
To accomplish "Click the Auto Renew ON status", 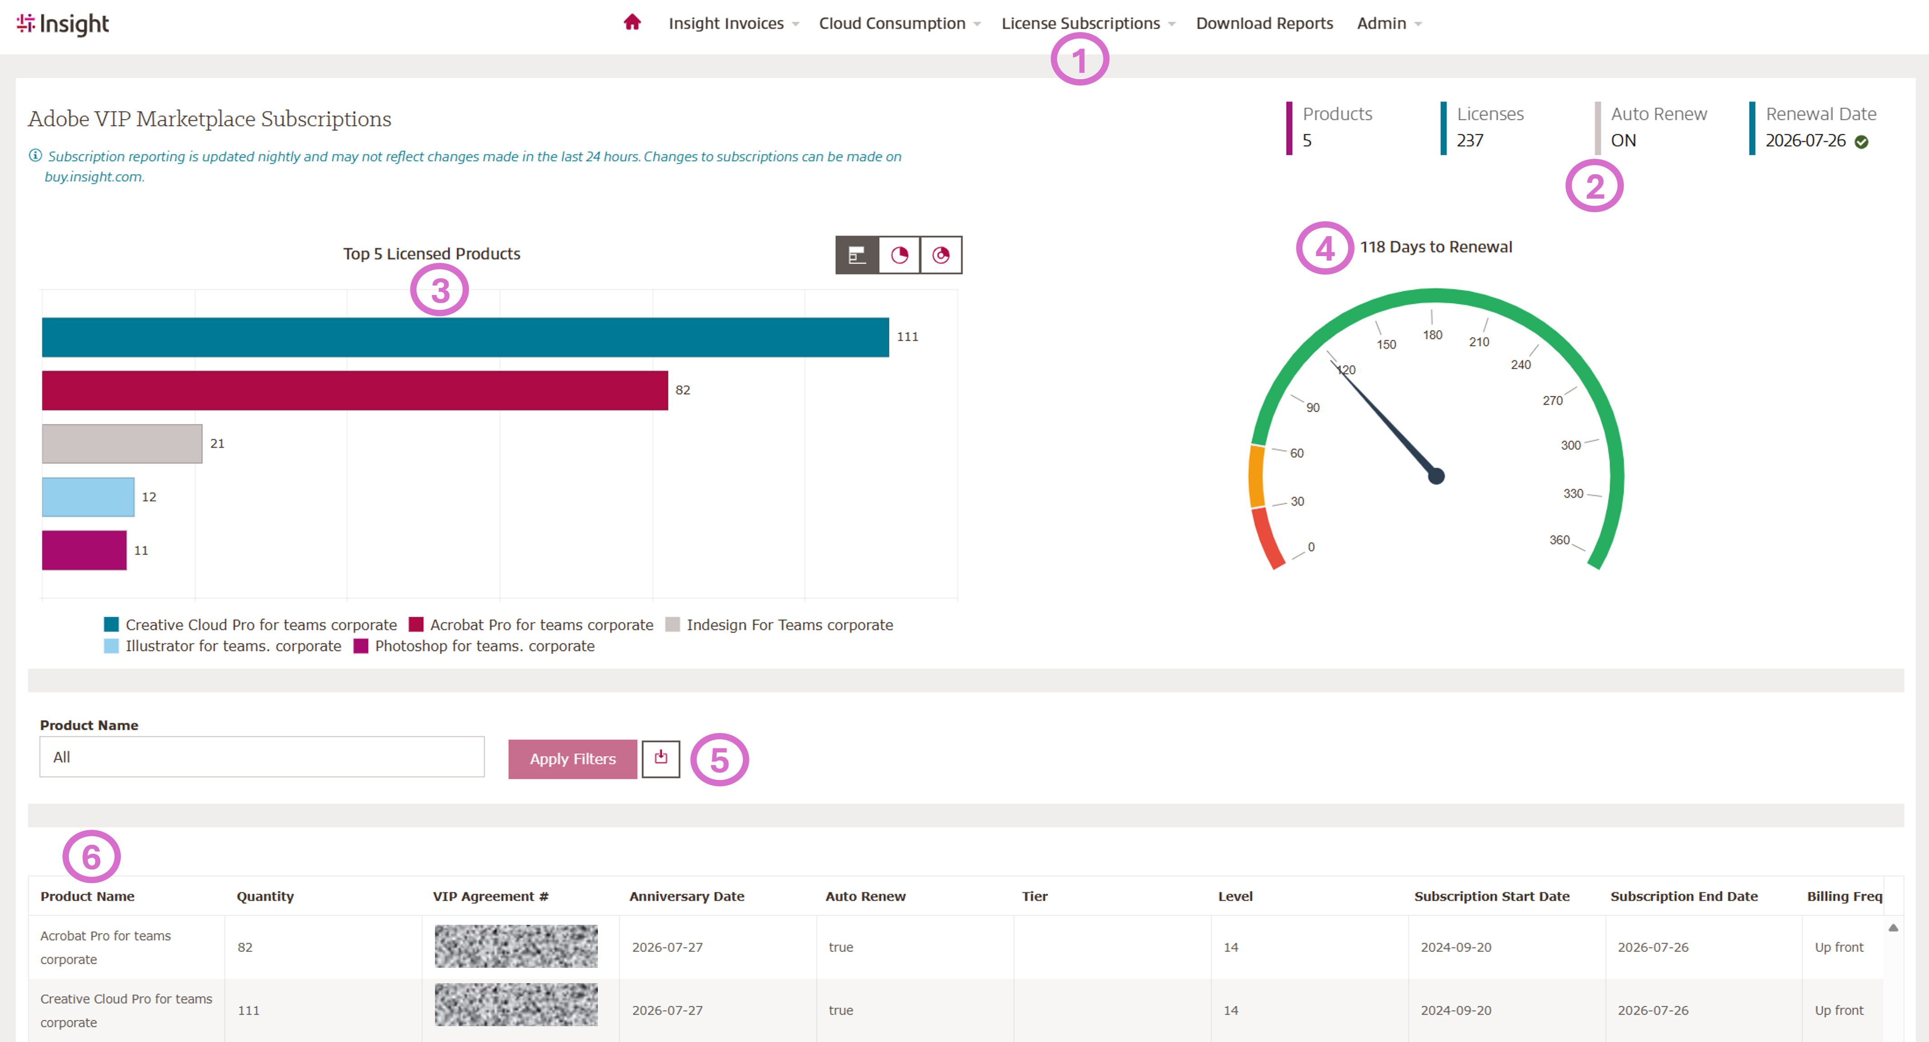I will tap(1623, 141).
